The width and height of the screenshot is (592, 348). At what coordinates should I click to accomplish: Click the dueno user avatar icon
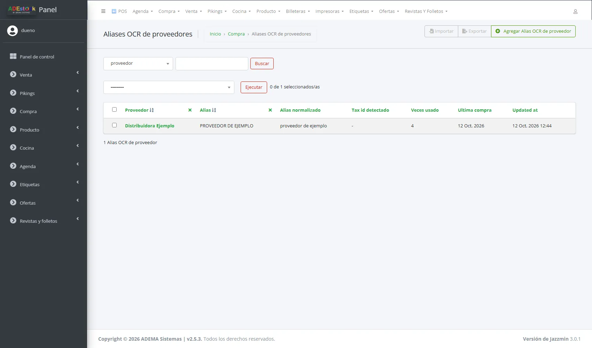[x=13, y=31]
